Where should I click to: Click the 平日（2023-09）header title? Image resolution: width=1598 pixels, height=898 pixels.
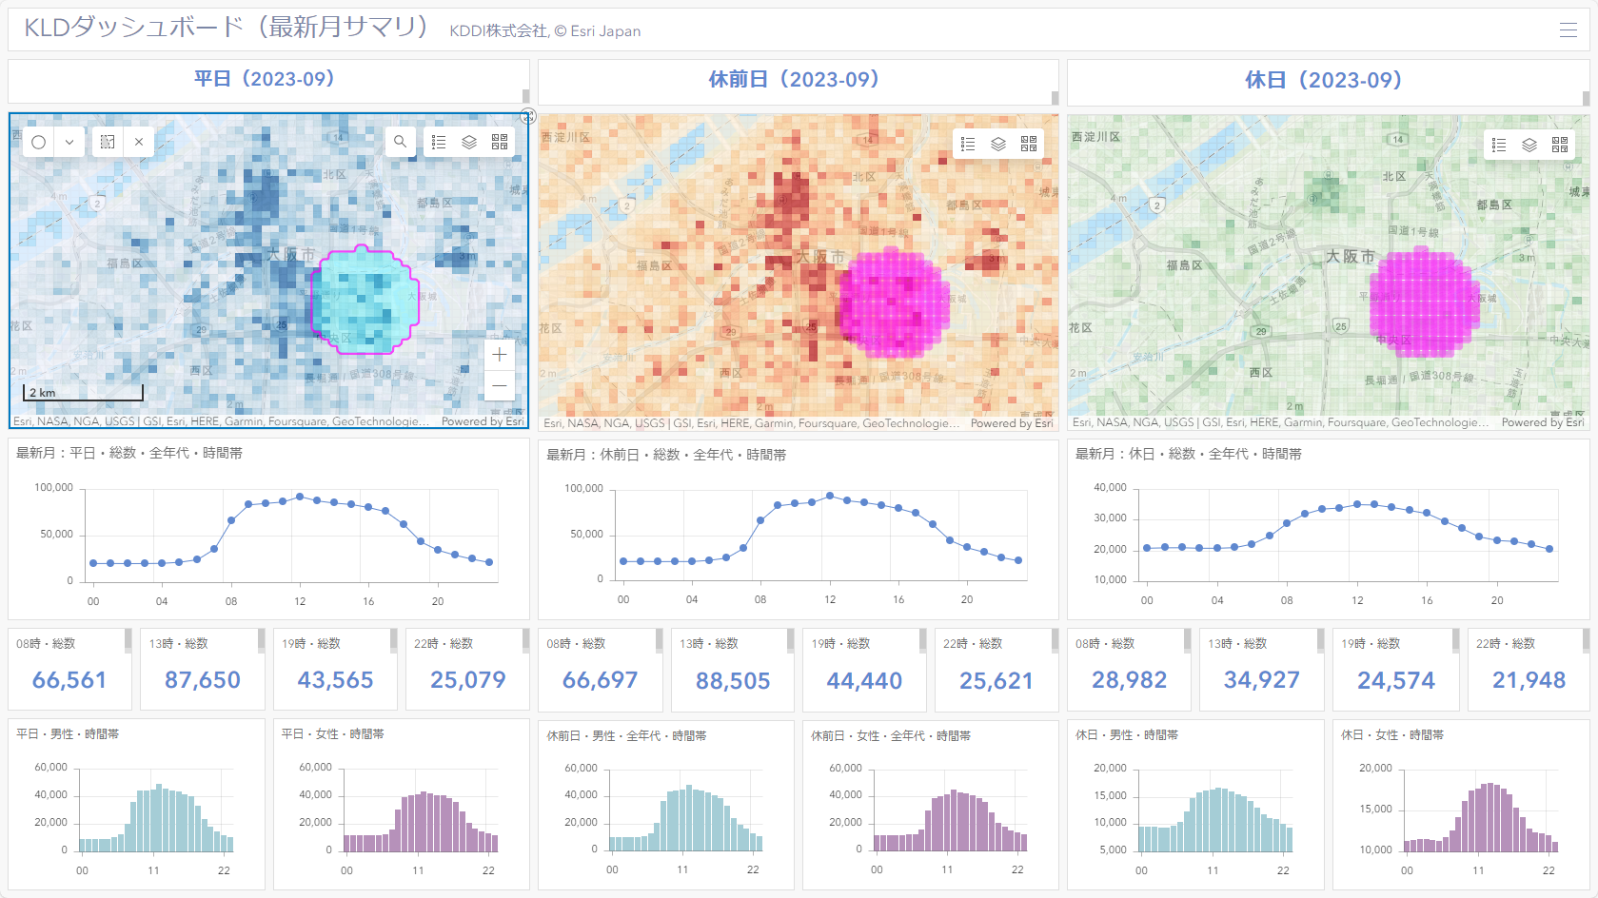pos(265,79)
